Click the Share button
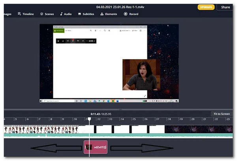The width and height of the screenshot is (237, 161). (x=226, y=7)
